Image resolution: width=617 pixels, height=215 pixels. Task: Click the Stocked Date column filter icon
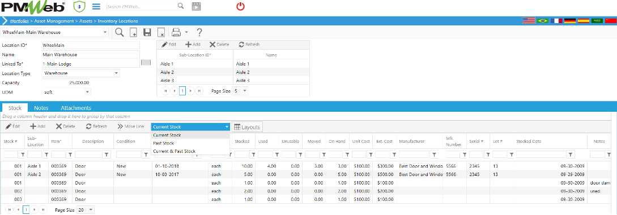(571, 155)
